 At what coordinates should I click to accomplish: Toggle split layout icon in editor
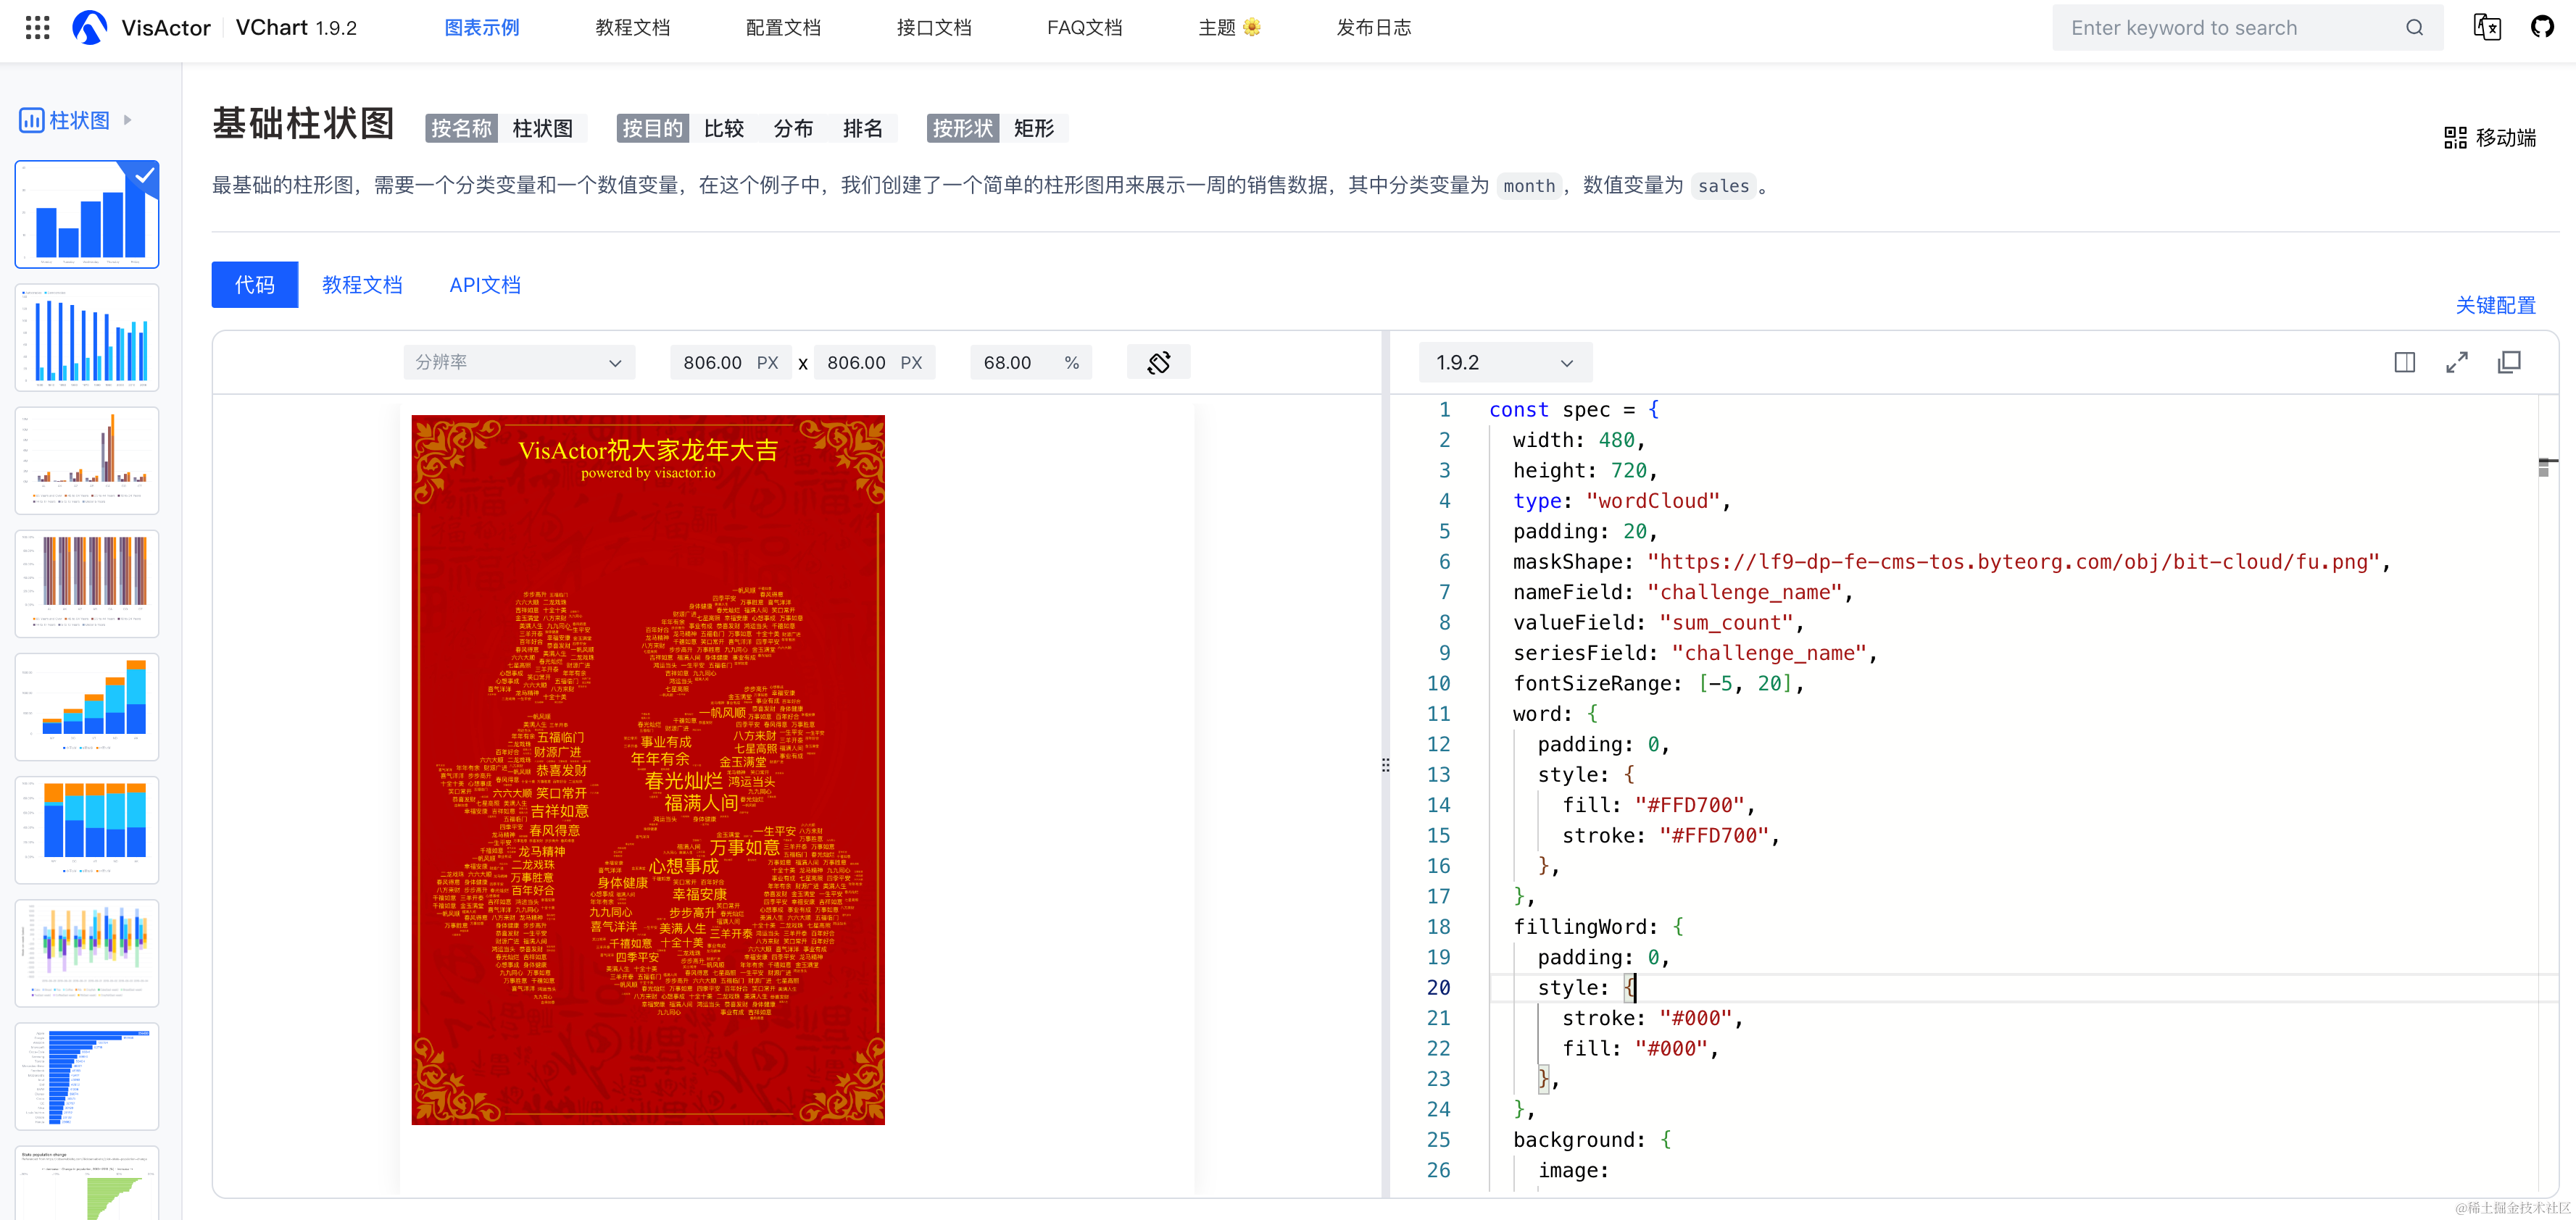point(2404,362)
